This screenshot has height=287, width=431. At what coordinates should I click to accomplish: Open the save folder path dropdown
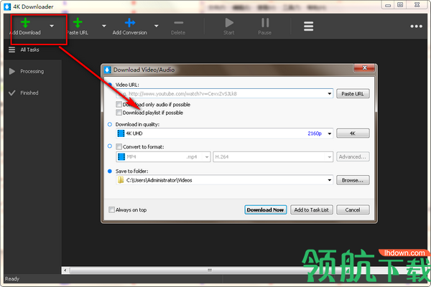[329, 180]
